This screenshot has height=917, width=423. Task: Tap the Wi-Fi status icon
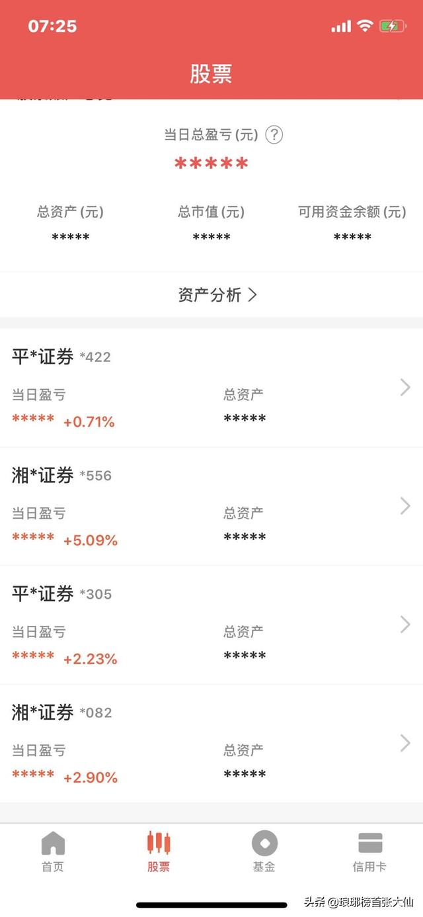(365, 26)
